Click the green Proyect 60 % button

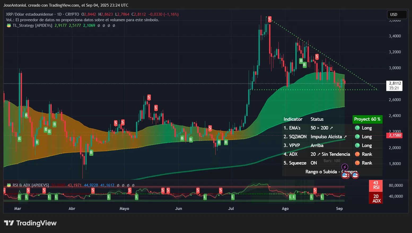[x=367, y=119]
